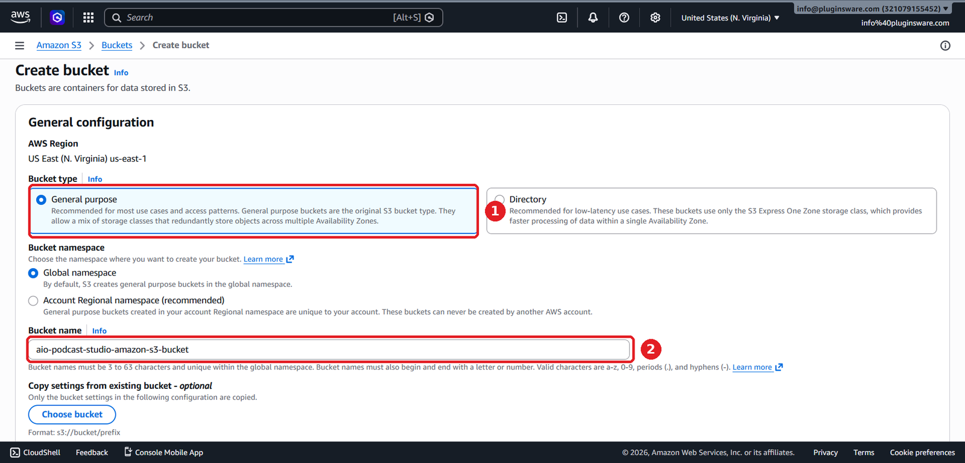Click Learn more under Bucket namespace
The height and width of the screenshot is (463, 965).
264,259
